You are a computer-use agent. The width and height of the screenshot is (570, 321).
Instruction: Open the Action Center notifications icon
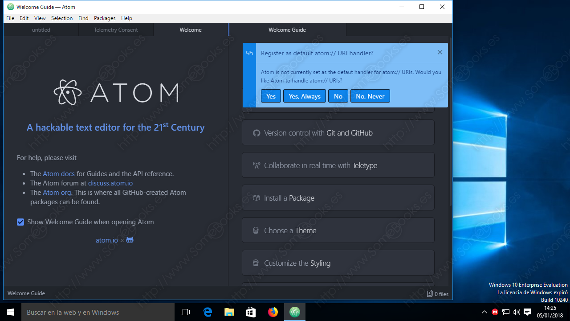527,312
